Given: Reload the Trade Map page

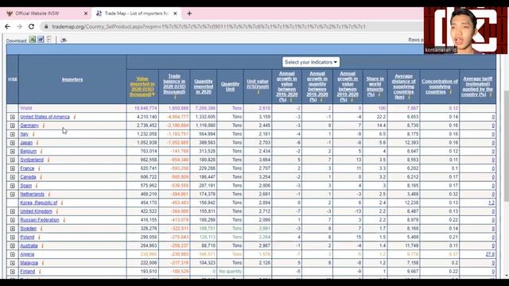Looking at the screenshot, I should pos(31,26).
